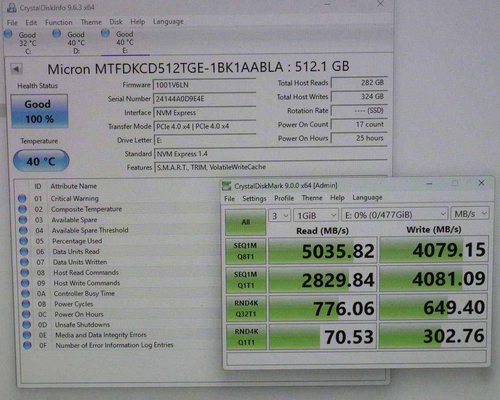Click the Standard field NVM Express 1.4

tap(271, 154)
